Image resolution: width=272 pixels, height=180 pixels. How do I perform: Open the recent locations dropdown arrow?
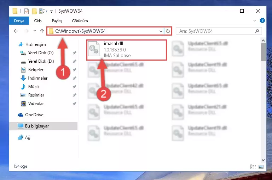tap(35, 31)
